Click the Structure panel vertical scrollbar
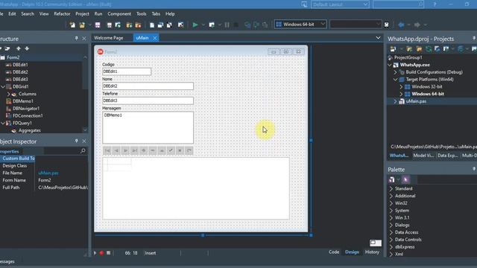Screen dimensions: 477x268 [x=85, y=94]
